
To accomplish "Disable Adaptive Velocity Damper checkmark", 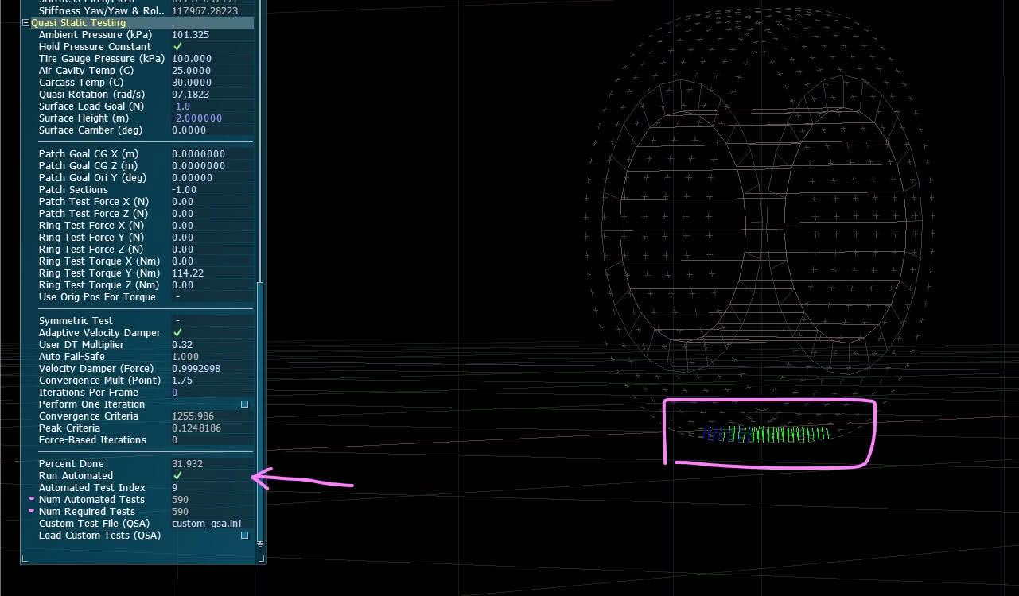I will click(x=177, y=333).
